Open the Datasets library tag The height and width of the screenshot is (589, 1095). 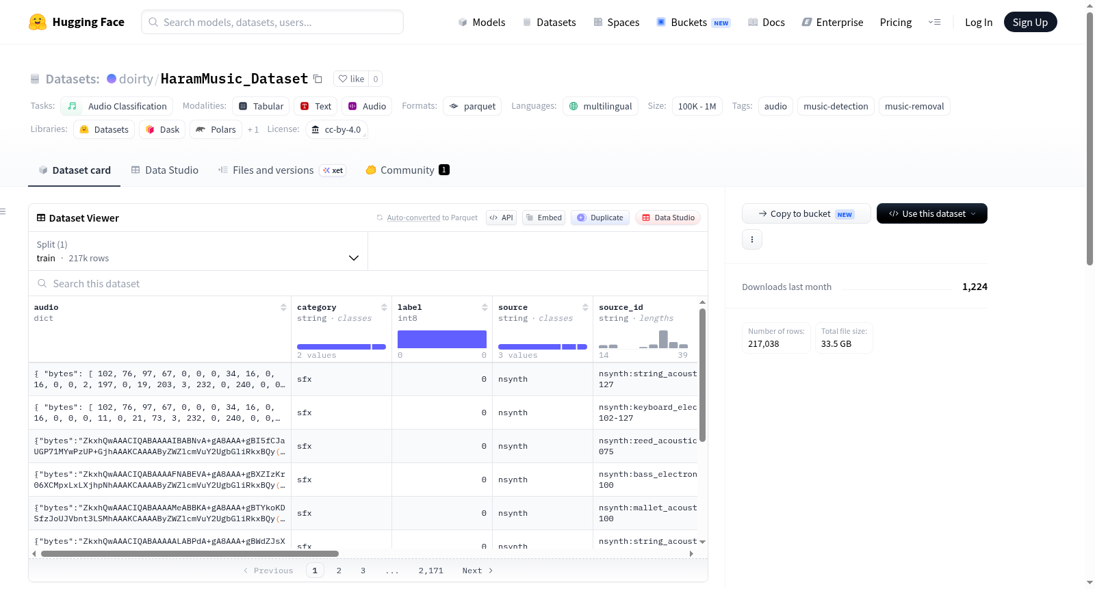click(104, 129)
